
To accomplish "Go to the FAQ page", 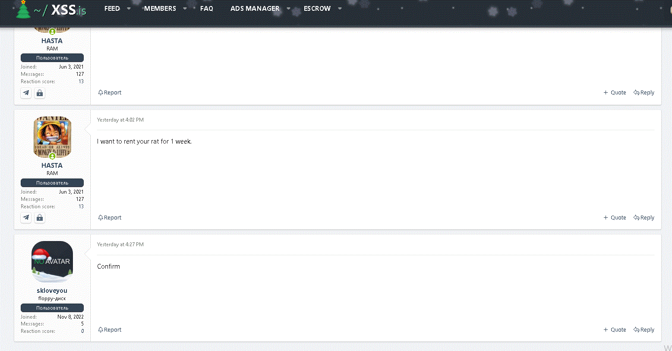I will click(x=207, y=9).
